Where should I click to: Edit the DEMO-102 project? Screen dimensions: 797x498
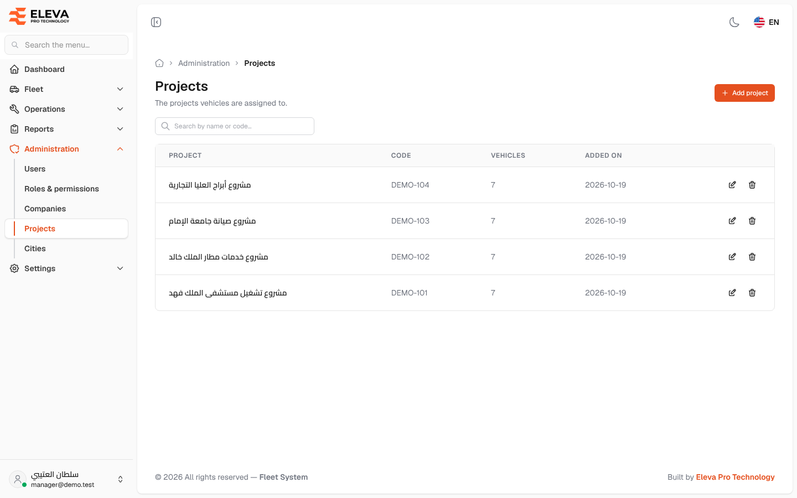tap(732, 257)
